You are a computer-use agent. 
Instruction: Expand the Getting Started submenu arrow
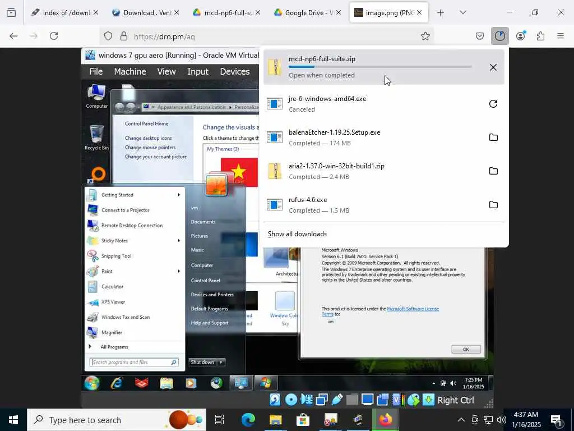179,195
